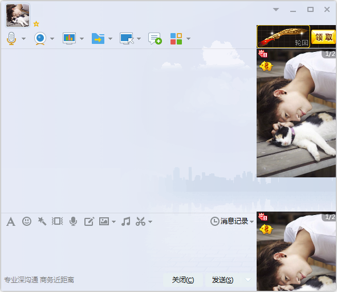The height and width of the screenshot is (292, 337).
Task: Open the 轮回 weapon ad banner
Action: click(x=283, y=36)
